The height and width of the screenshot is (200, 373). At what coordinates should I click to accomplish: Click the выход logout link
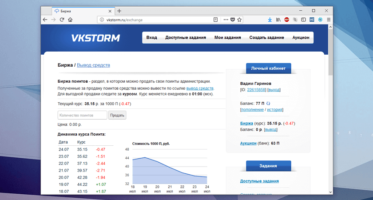point(274,90)
